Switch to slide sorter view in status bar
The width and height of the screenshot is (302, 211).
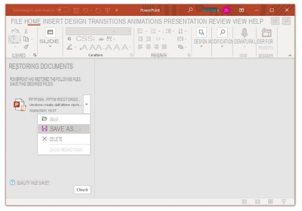(x=257, y=202)
